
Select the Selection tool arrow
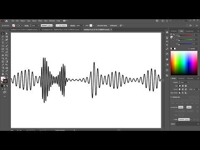(2, 33)
